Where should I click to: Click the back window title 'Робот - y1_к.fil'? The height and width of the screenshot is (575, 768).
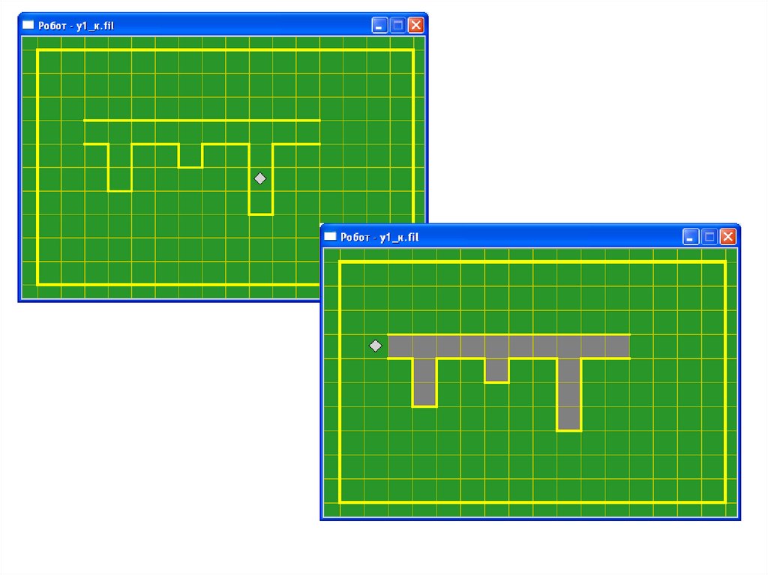(x=76, y=25)
